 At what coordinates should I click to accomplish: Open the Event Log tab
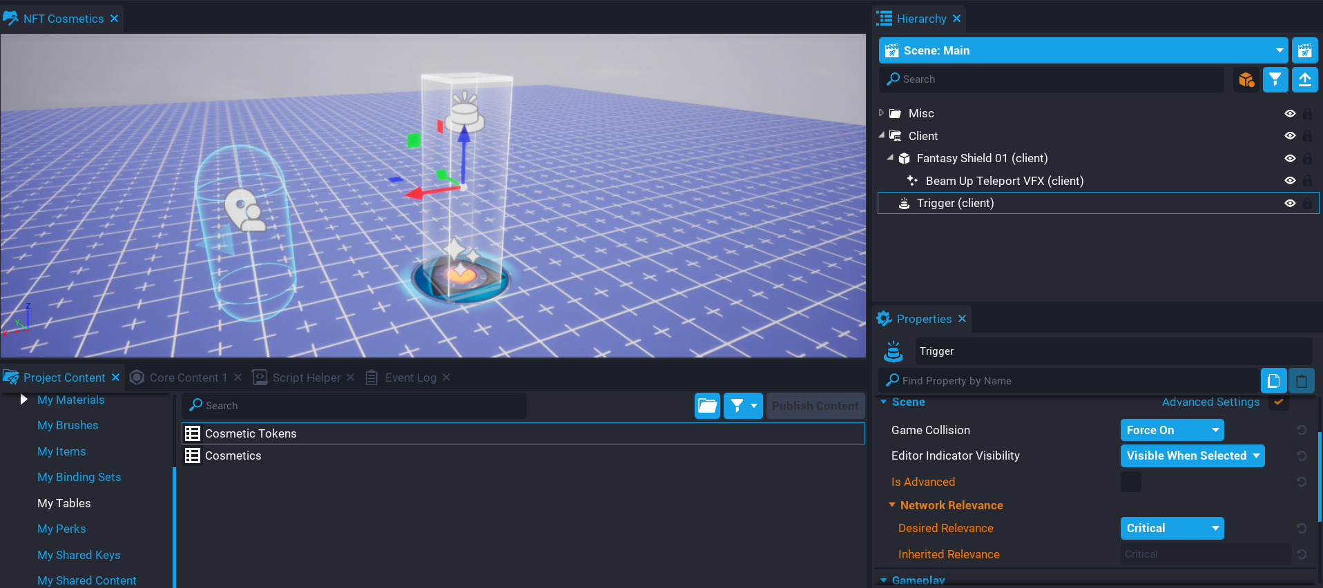coord(410,378)
